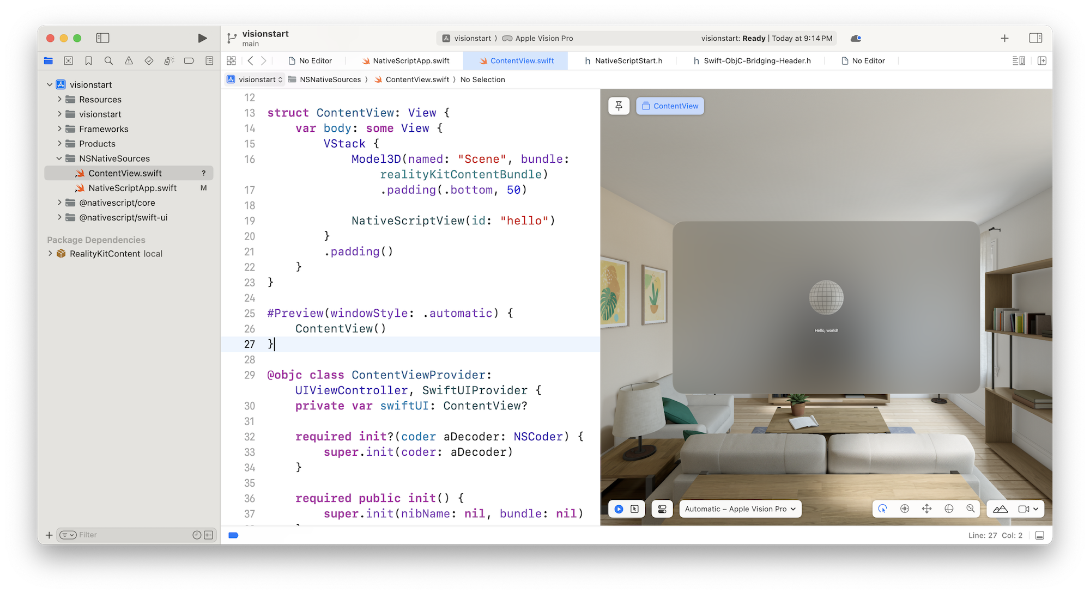Open the Test navigator
The image size is (1090, 594).
pos(148,60)
